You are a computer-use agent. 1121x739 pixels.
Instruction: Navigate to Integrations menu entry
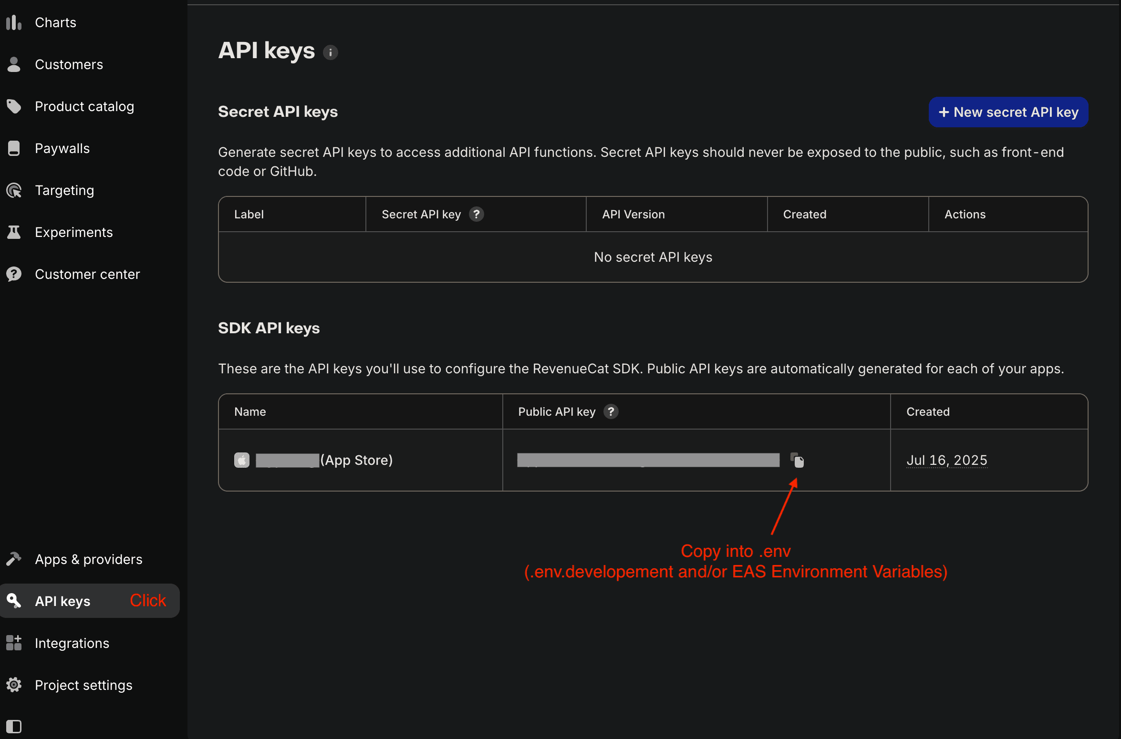click(72, 643)
